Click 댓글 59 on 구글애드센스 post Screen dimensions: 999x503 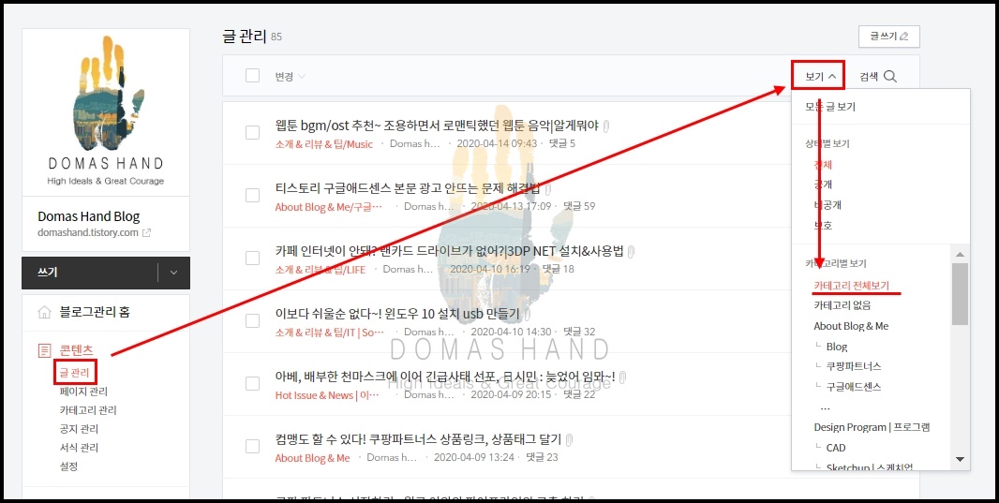pyautogui.click(x=578, y=206)
